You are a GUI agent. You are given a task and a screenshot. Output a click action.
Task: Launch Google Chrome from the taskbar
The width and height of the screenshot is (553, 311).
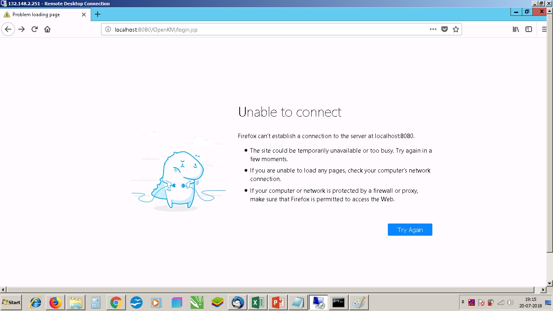pos(116,302)
